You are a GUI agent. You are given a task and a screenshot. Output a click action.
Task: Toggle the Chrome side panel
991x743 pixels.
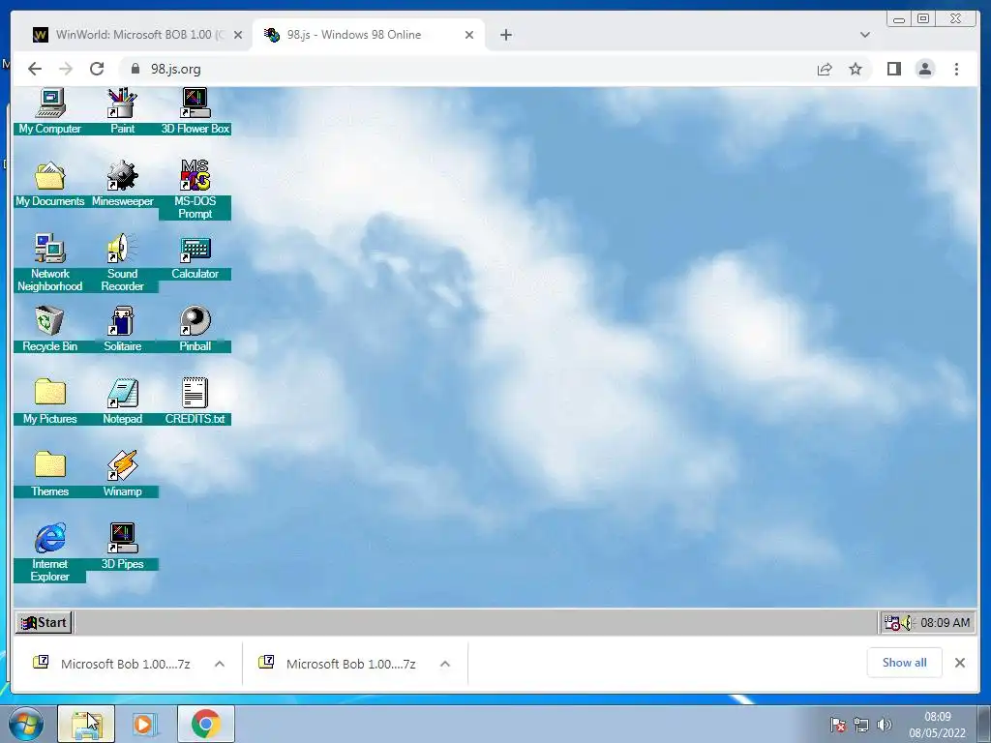(893, 69)
